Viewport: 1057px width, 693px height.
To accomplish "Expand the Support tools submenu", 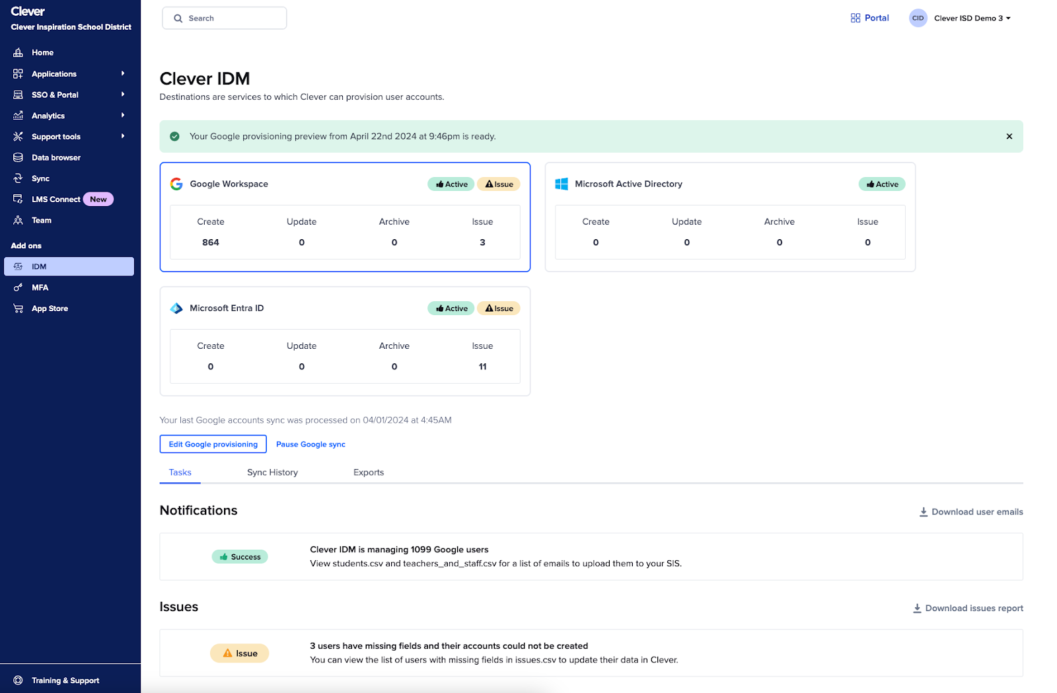I will 123,137.
